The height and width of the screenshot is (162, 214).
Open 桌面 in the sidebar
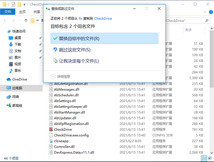pyautogui.click(x=18, y=38)
